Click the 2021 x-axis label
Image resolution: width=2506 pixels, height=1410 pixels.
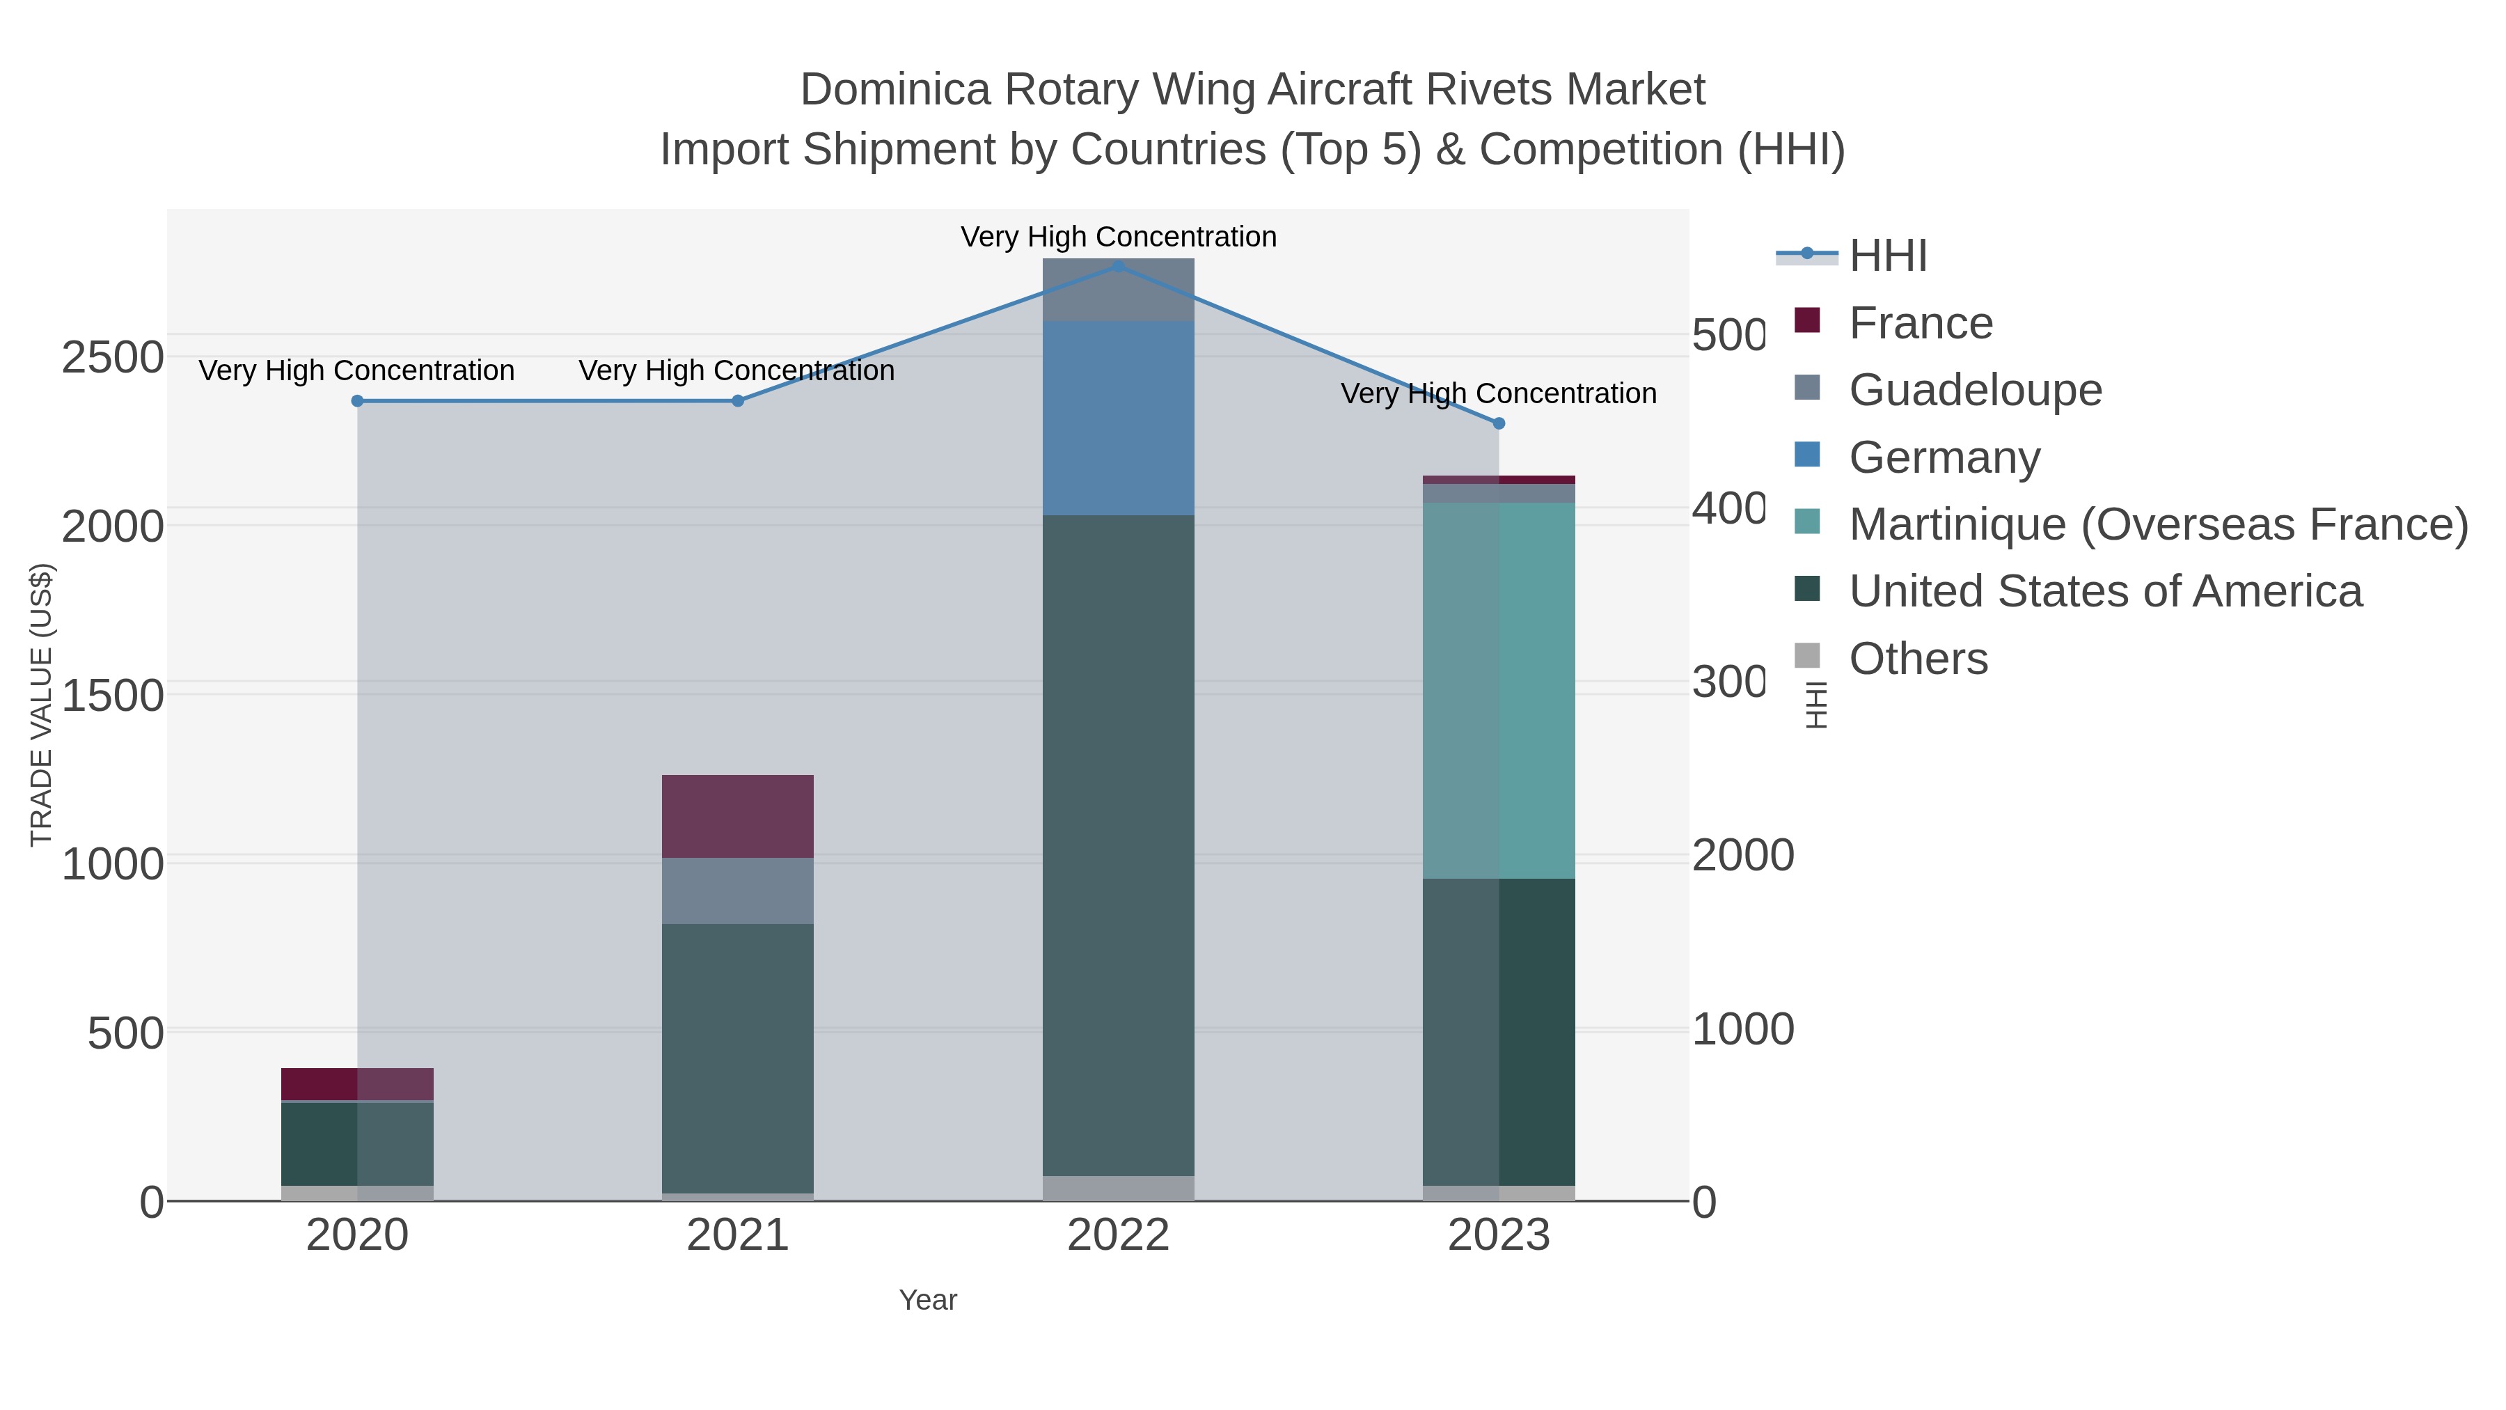coord(737,1236)
